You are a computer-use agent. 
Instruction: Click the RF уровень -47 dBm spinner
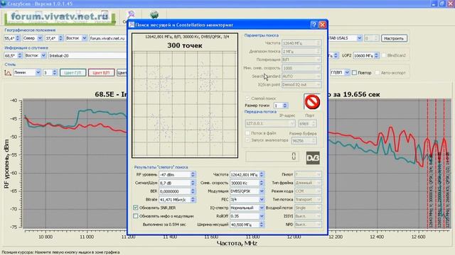click(177, 175)
